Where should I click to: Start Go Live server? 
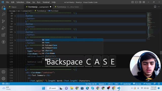coord(137,84)
